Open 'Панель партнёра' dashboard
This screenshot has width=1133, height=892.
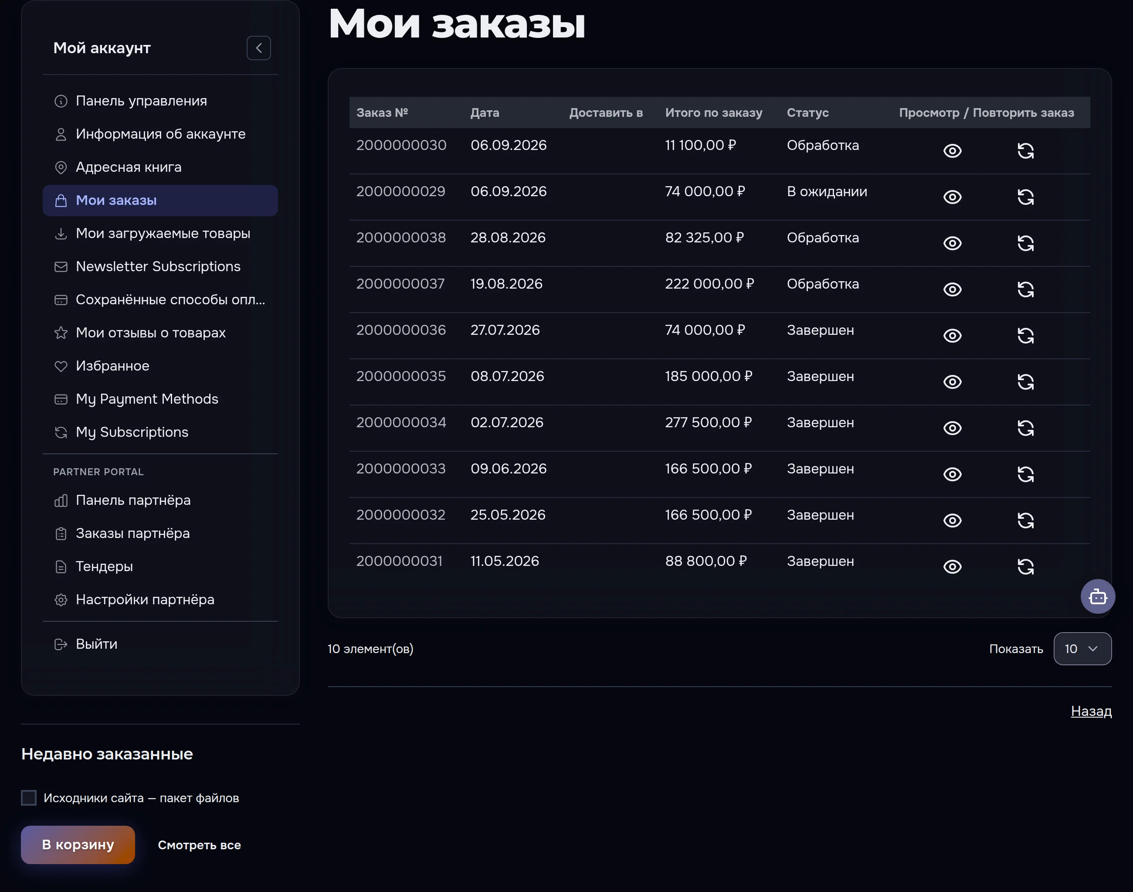160,500
